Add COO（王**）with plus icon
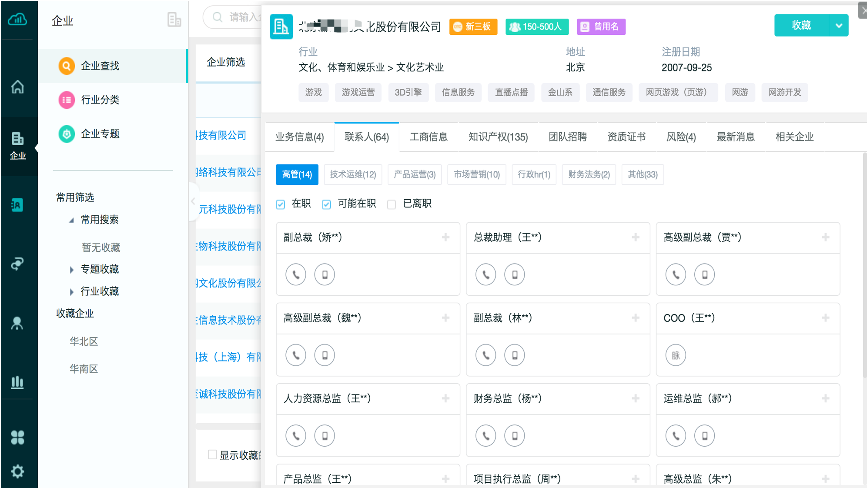Screen dimensions: 867x488 (x=826, y=318)
